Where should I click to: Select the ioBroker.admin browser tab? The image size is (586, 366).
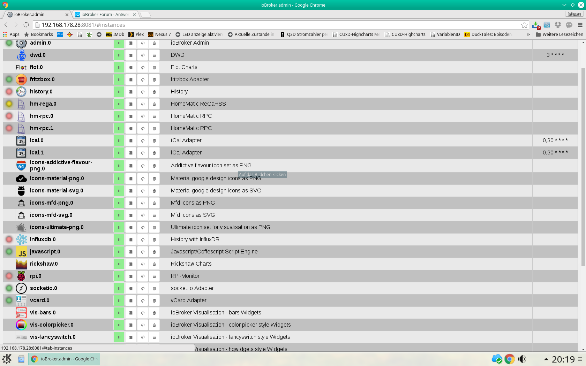pos(38,14)
